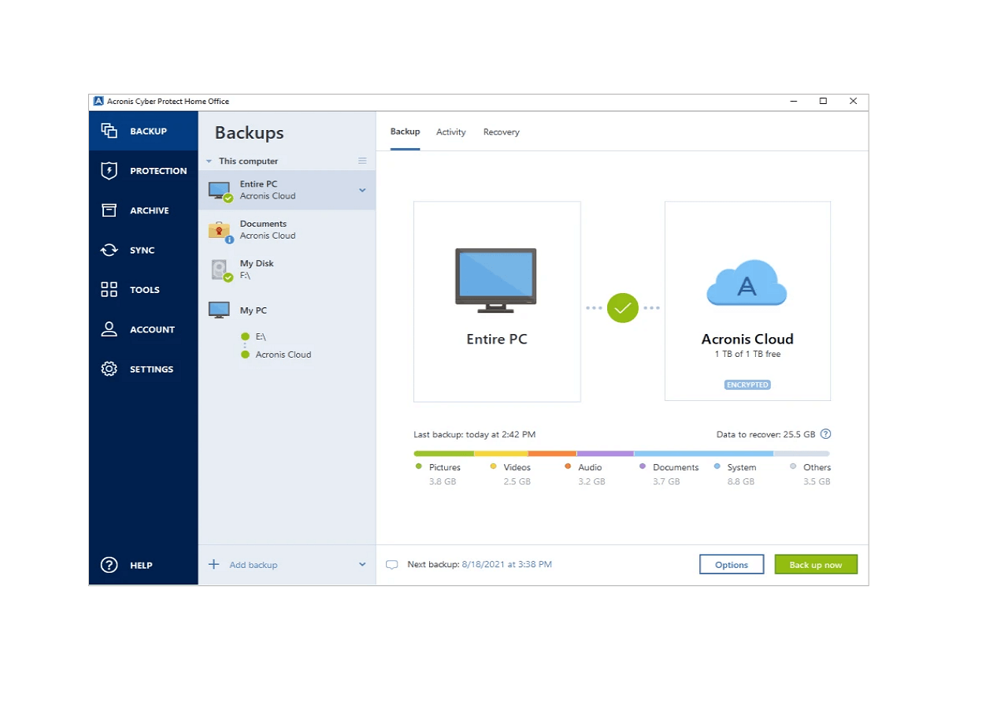
Task: Switch to the Activity tab
Action: (451, 132)
